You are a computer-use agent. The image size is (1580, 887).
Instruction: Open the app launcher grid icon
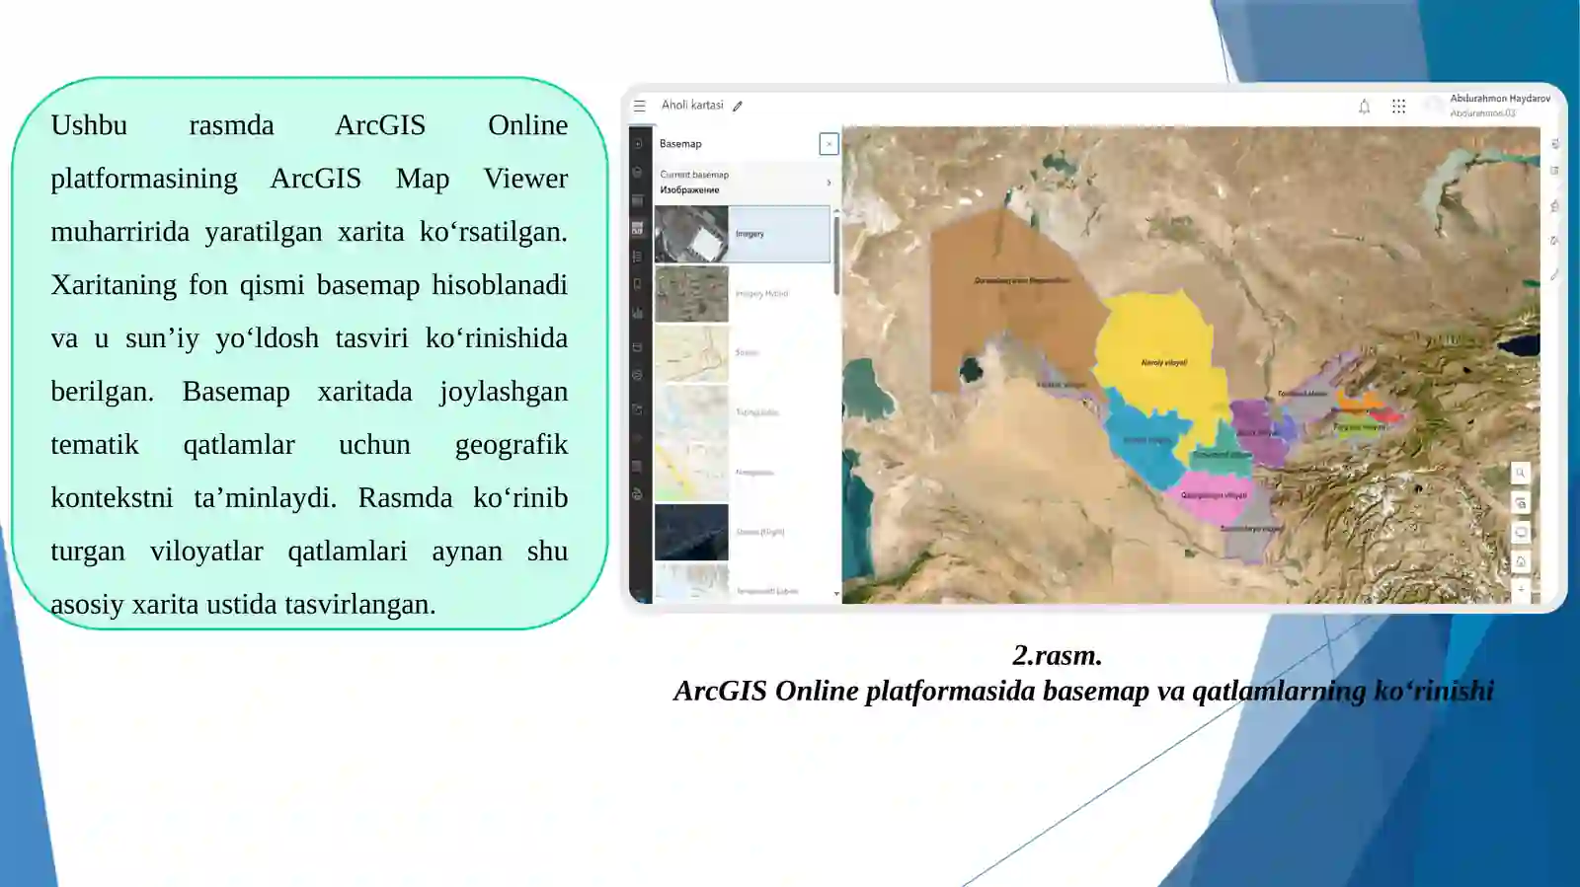point(1398,107)
